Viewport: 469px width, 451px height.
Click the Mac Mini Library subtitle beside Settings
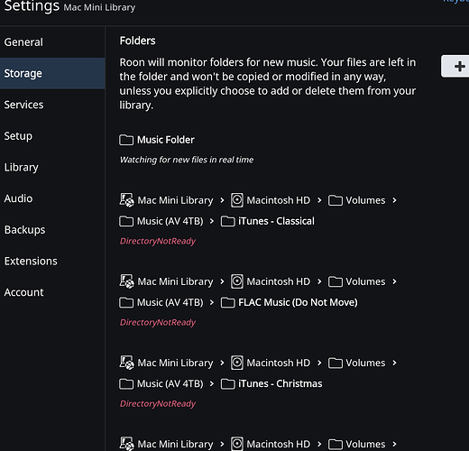(x=99, y=7)
